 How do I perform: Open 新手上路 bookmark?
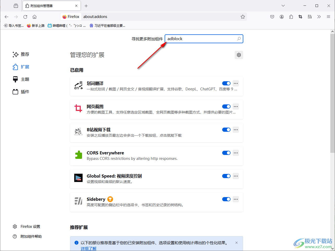[36, 26]
